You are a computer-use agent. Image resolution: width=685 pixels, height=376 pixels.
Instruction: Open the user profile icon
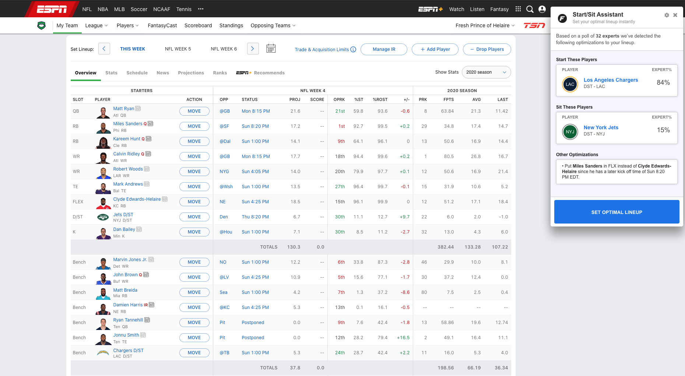click(542, 9)
